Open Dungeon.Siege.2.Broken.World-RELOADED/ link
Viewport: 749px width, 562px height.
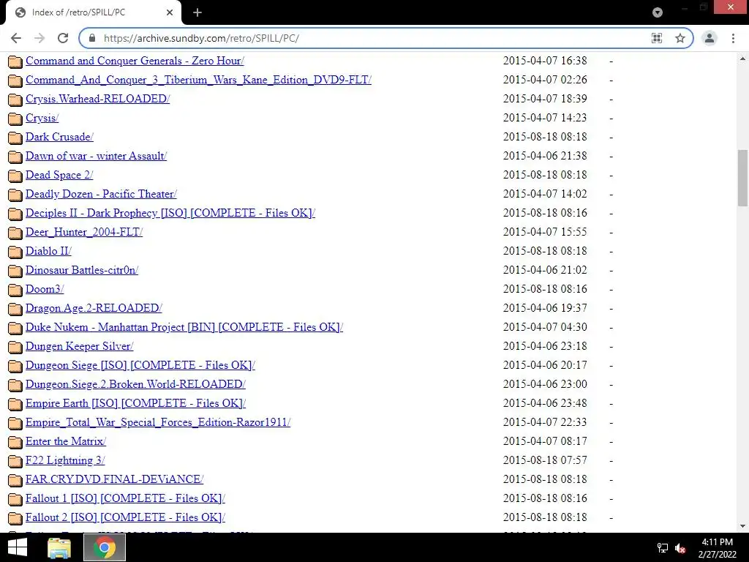pos(135,384)
